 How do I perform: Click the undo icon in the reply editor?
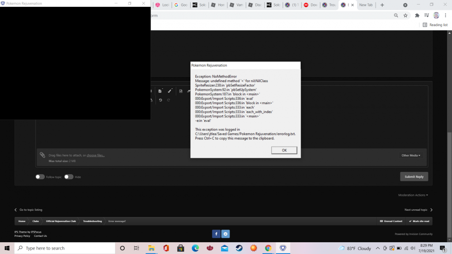[160, 100]
